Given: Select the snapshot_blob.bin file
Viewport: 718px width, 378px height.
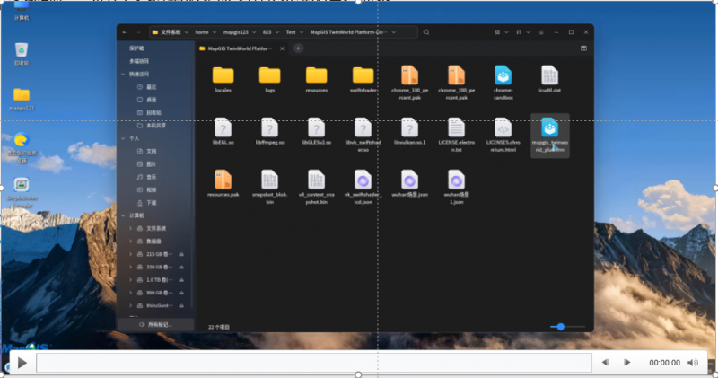Looking at the screenshot, I should (x=270, y=187).
